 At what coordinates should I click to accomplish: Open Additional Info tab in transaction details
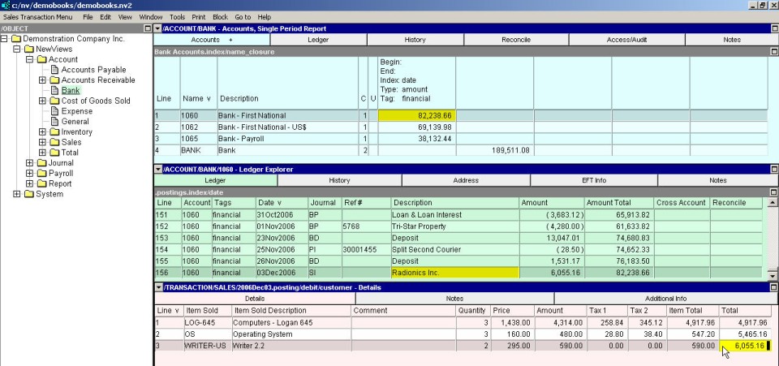[665, 299]
